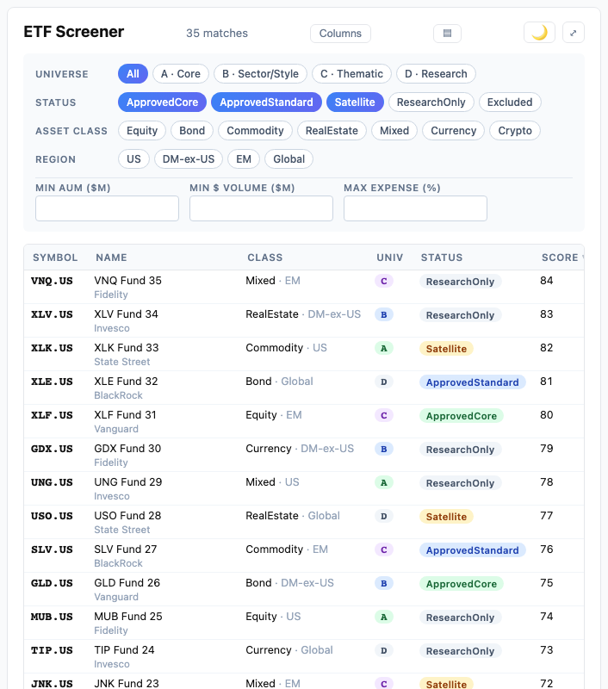Select the name SLV Fund 27
The width and height of the screenshot is (608, 689).
pyautogui.click(x=126, y=549)
